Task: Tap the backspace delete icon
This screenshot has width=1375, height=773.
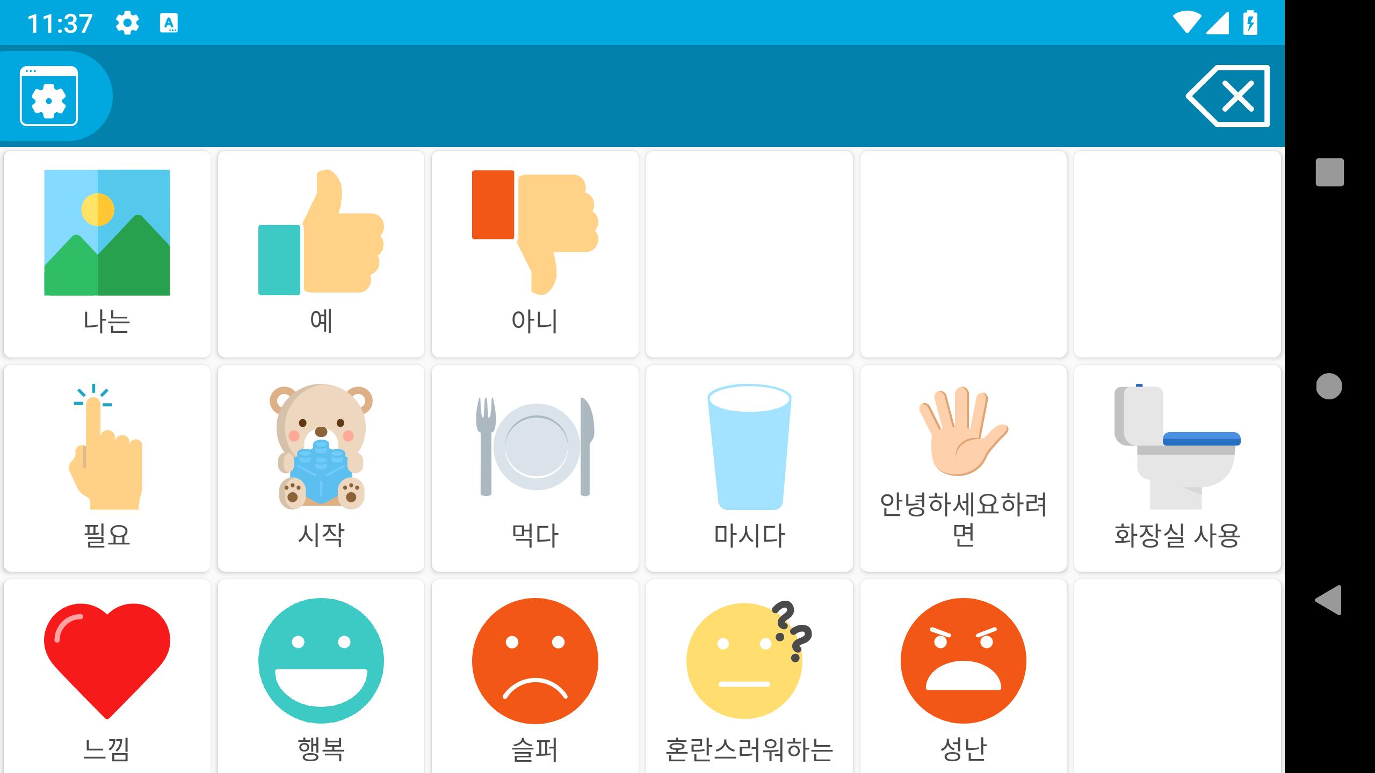Action: 1228,96
